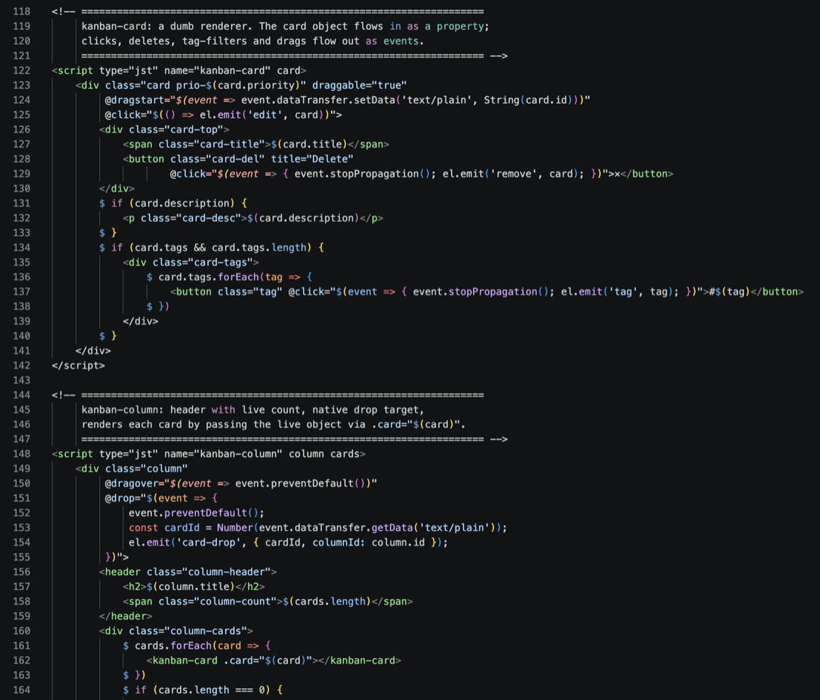Click the "@drop" handler on line 151
This screenshot has width=820, height=700.
(x=120, y=498)
